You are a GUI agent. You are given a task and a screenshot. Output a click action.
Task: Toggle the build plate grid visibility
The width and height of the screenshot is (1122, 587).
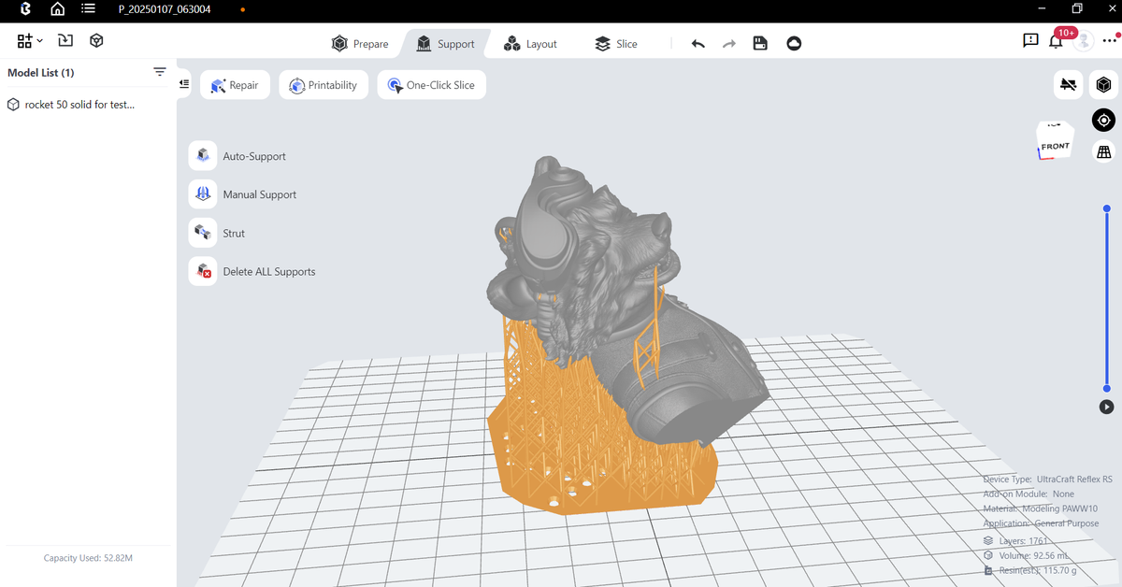[1103, 150]
